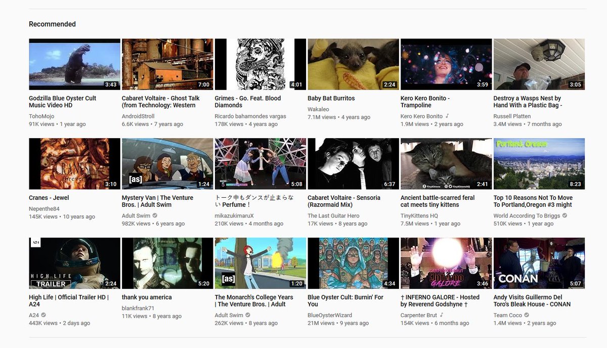Viewport: 607px width, 348px height.
Task: Open the Godzilla Blue Oyster Cult video thumbnail
Action: (74, 64)
